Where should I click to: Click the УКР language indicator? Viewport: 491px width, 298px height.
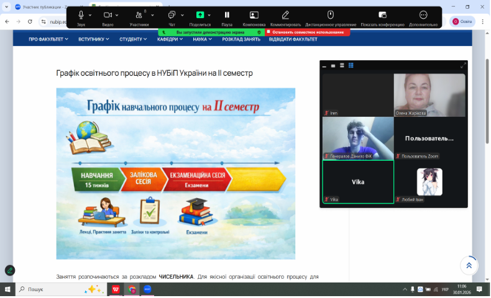445,289
